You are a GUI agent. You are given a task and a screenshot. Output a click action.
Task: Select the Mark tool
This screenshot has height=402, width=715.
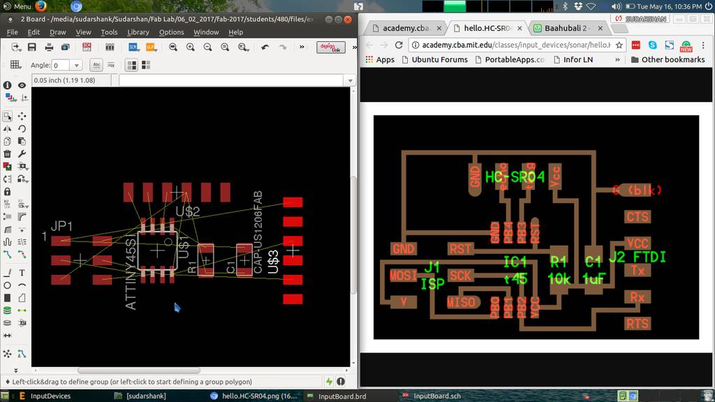[x=24, y=98]
